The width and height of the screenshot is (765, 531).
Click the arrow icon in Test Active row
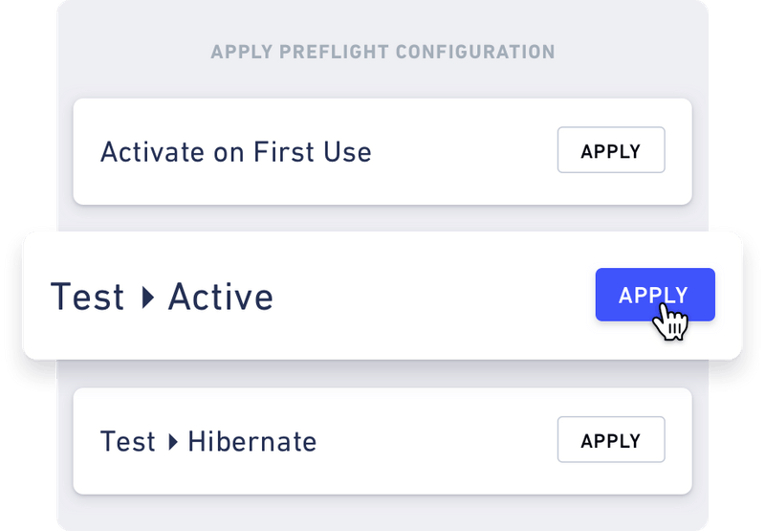point(147,297)
